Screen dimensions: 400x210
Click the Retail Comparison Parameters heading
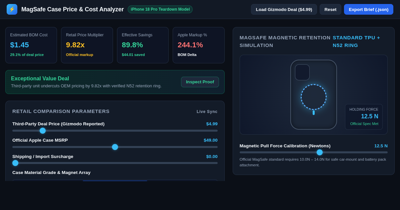pyautogui.click(x=61, y=111)
